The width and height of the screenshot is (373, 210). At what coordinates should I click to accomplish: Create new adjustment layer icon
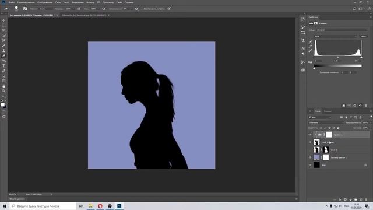(x=350, y=199)
